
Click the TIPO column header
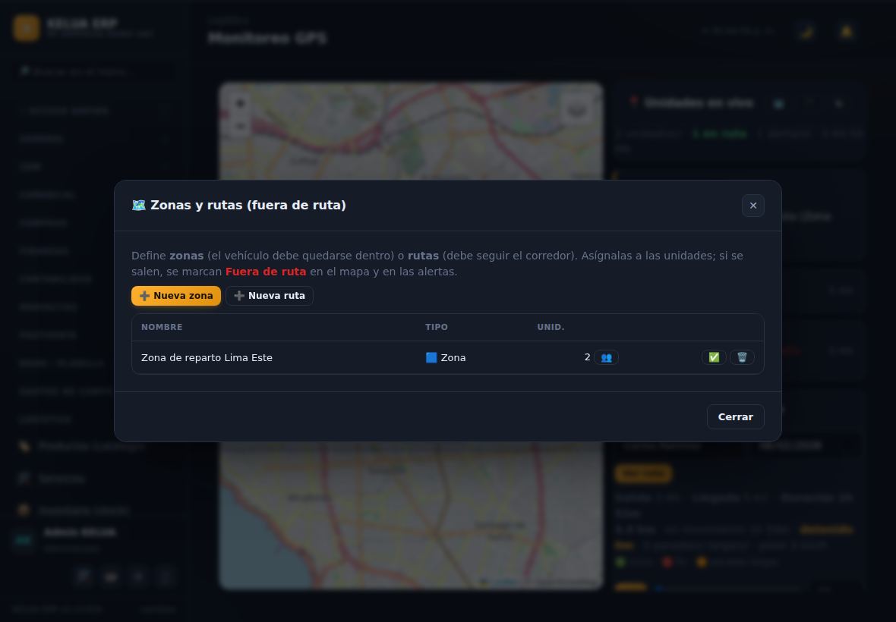click(437, 327)
